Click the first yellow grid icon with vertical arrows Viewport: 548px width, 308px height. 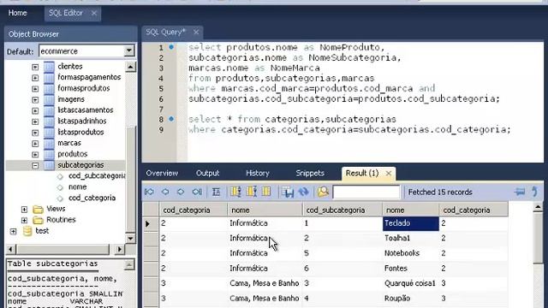[235, 192]
